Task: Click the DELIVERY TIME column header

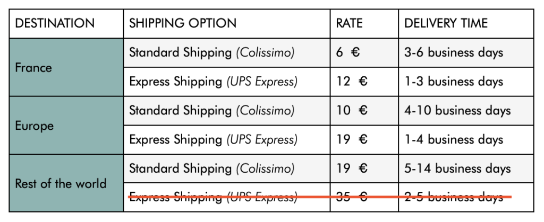Action: coord(466,23)
